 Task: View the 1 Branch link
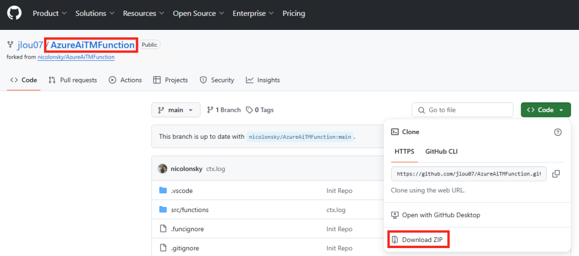(x=224, y=110)
